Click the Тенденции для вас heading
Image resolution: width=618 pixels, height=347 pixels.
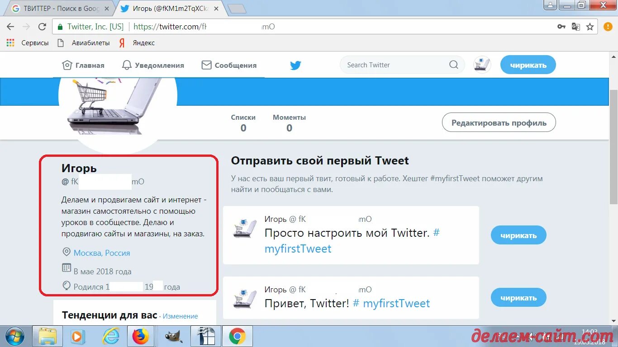coord(109,315)
